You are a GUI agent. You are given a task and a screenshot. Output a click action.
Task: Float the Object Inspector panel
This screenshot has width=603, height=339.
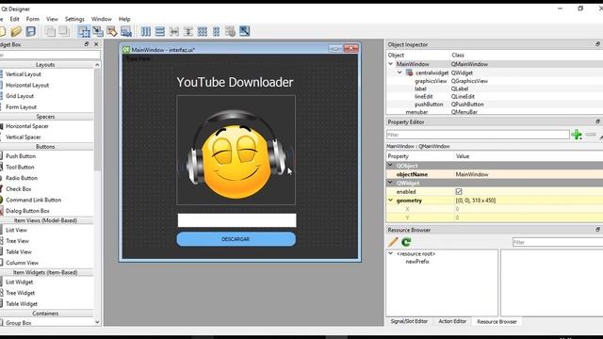(597, 44)
